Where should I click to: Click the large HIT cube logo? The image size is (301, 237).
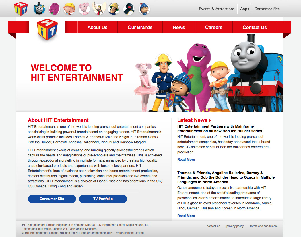pos(47,30)
